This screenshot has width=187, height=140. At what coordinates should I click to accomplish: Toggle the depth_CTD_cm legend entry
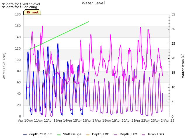pos(38,134)
